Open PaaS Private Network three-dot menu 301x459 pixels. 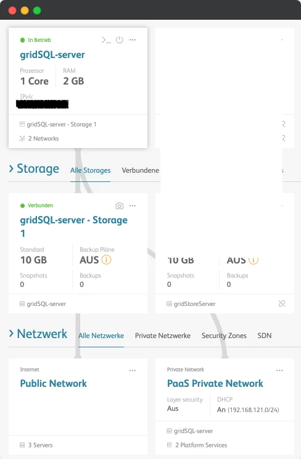click(279, 370)
